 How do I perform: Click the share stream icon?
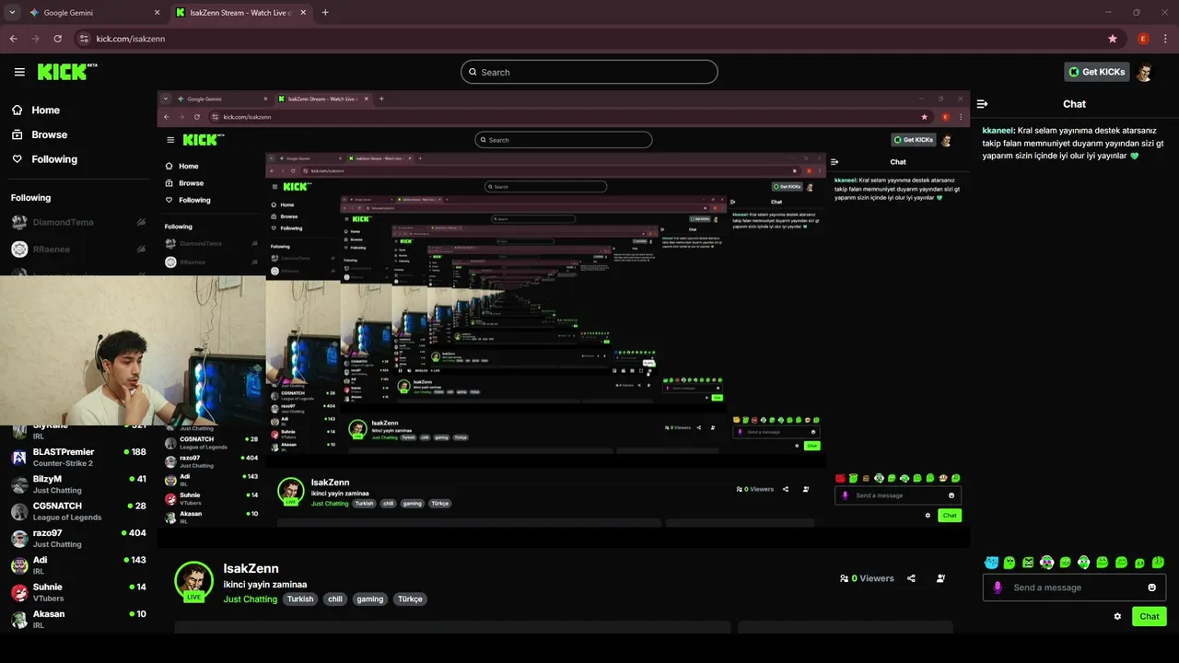point(911,578)
